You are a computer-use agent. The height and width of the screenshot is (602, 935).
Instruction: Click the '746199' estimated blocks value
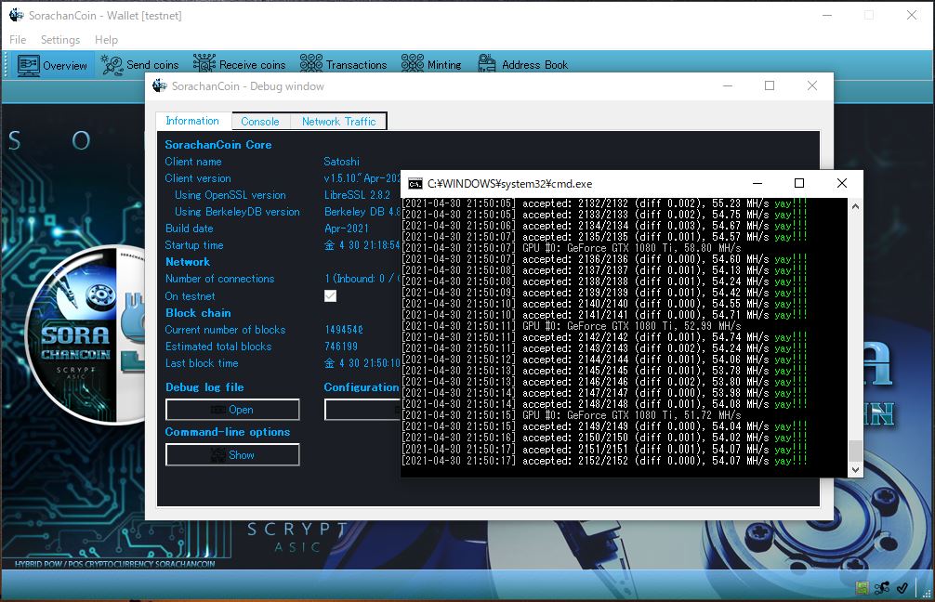(341, 347)
